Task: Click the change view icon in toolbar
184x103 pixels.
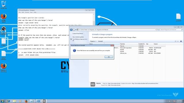Action: 176,41
